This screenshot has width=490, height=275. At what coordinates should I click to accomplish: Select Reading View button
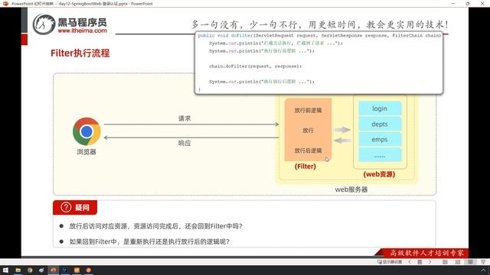coord(470,262)
